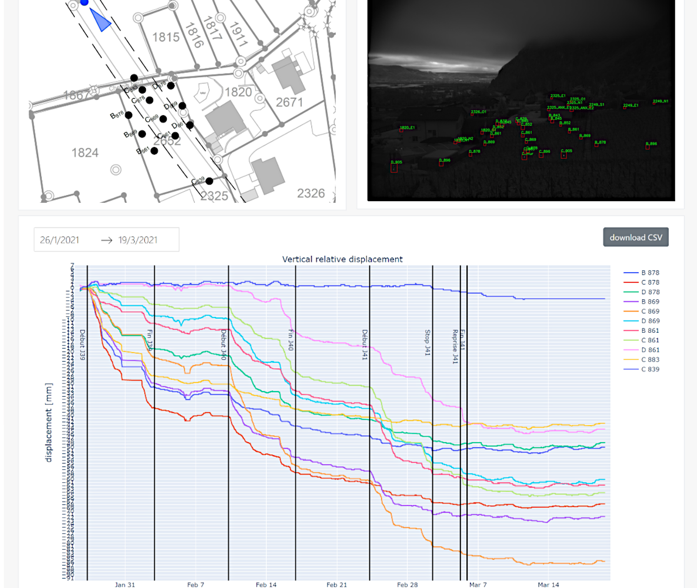The image size is (697, 588).
Task: Click the B_896 target box in camera image
Action: click(647, 147)
